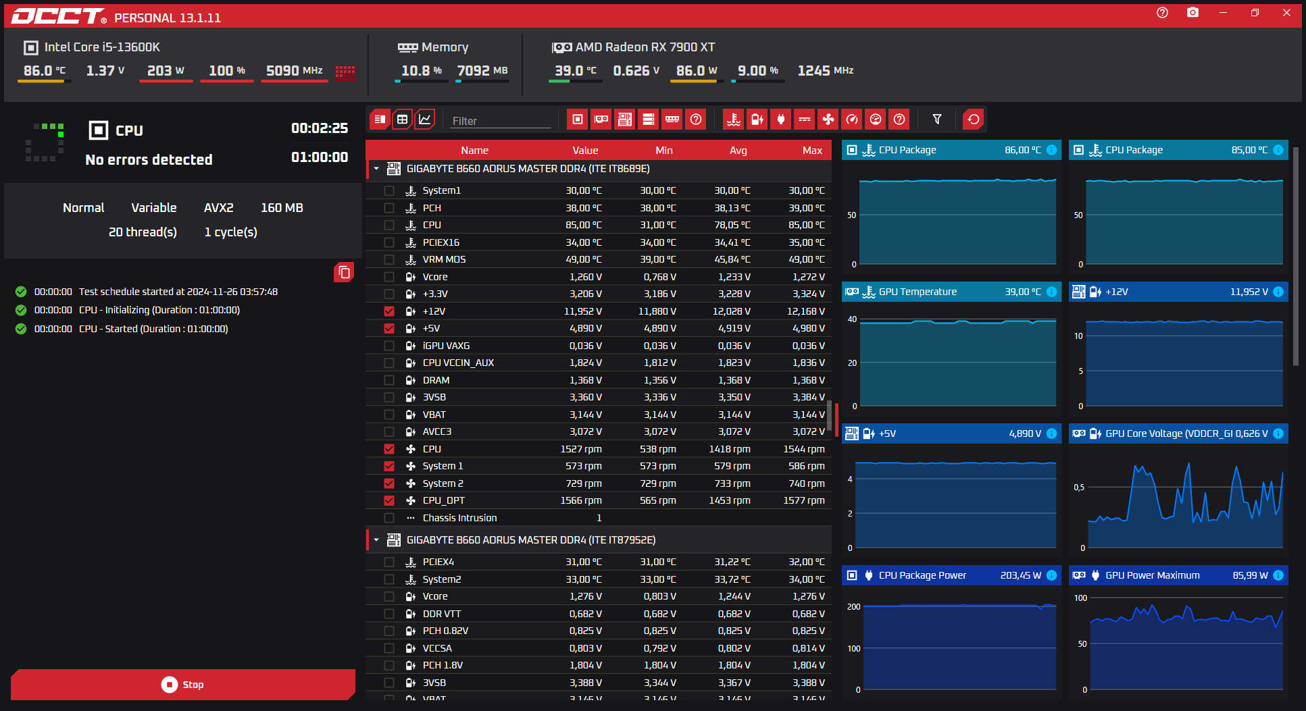Image resolution: width=1306 pixels, height=711 pixels.
Task: Collapse the GIGABYTE B660 (ITE IT8689E) sensor group
Action: (x=376, y=169)
